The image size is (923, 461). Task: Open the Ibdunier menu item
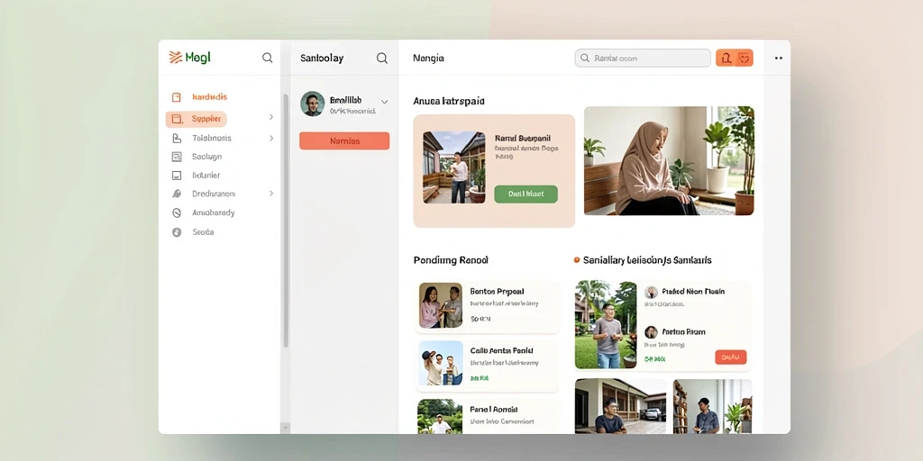(x=206, y=176)
